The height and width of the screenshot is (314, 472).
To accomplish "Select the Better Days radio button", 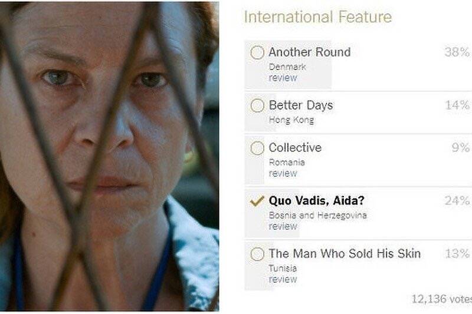I will (257, 106).
